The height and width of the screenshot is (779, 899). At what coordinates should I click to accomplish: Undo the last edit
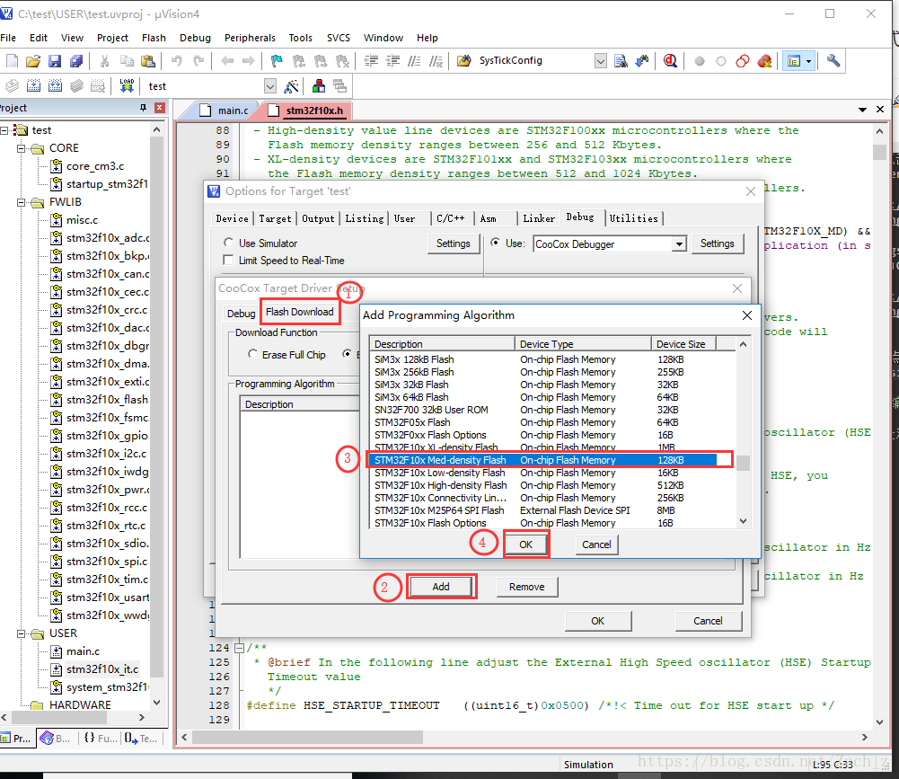[x=177, y=61]
